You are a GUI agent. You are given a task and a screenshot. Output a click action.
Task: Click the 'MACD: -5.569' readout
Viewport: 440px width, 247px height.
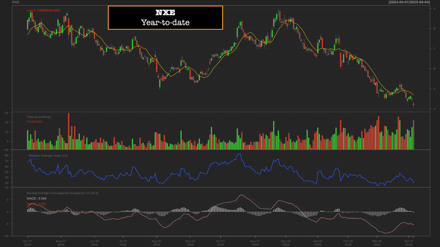click(x=37, y=198)
